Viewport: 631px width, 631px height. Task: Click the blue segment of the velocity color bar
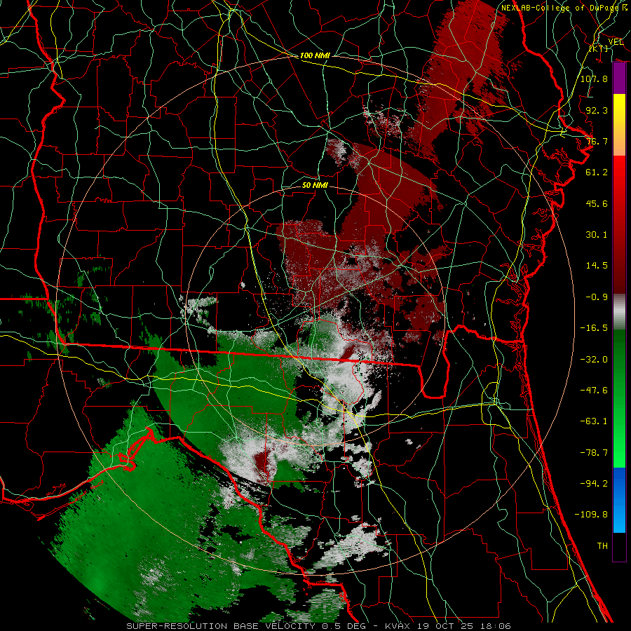619,500
